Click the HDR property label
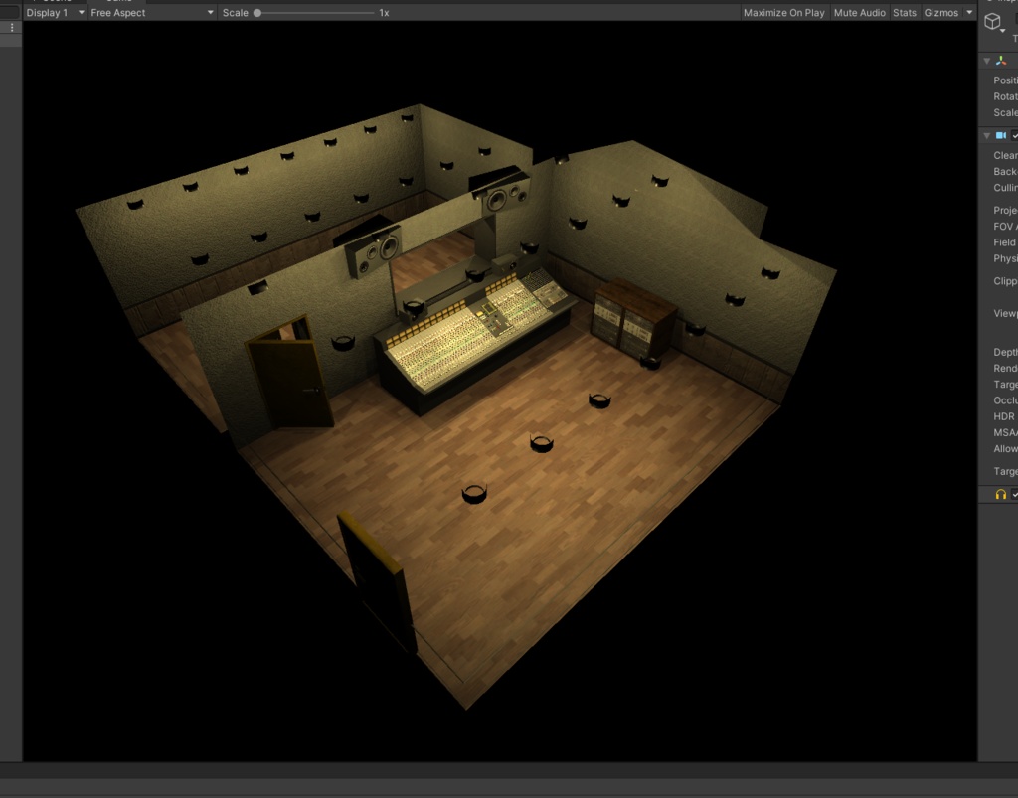 1004,416
